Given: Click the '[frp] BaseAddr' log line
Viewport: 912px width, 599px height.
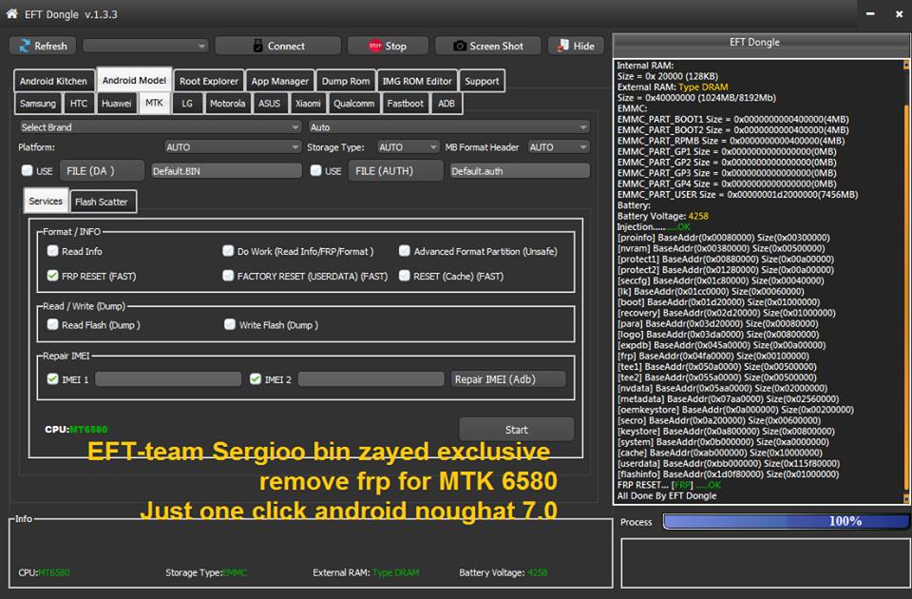Looking at the screenshot, I should (713, 356).
